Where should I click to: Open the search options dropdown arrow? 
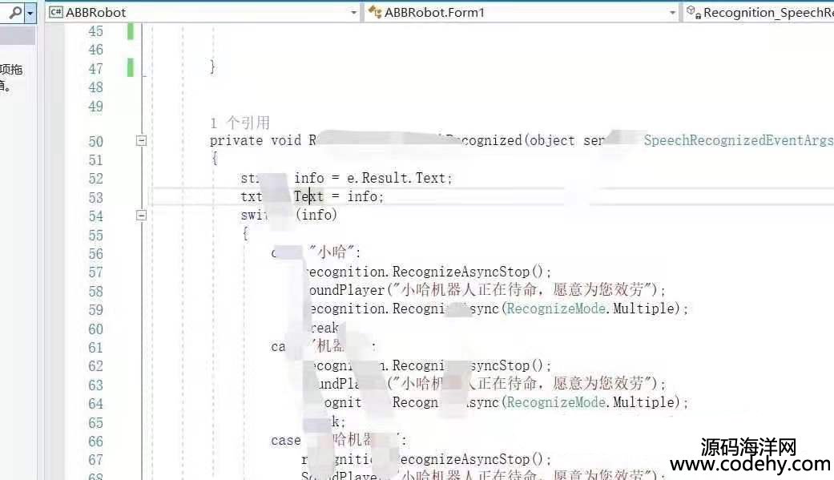point(30,13)
